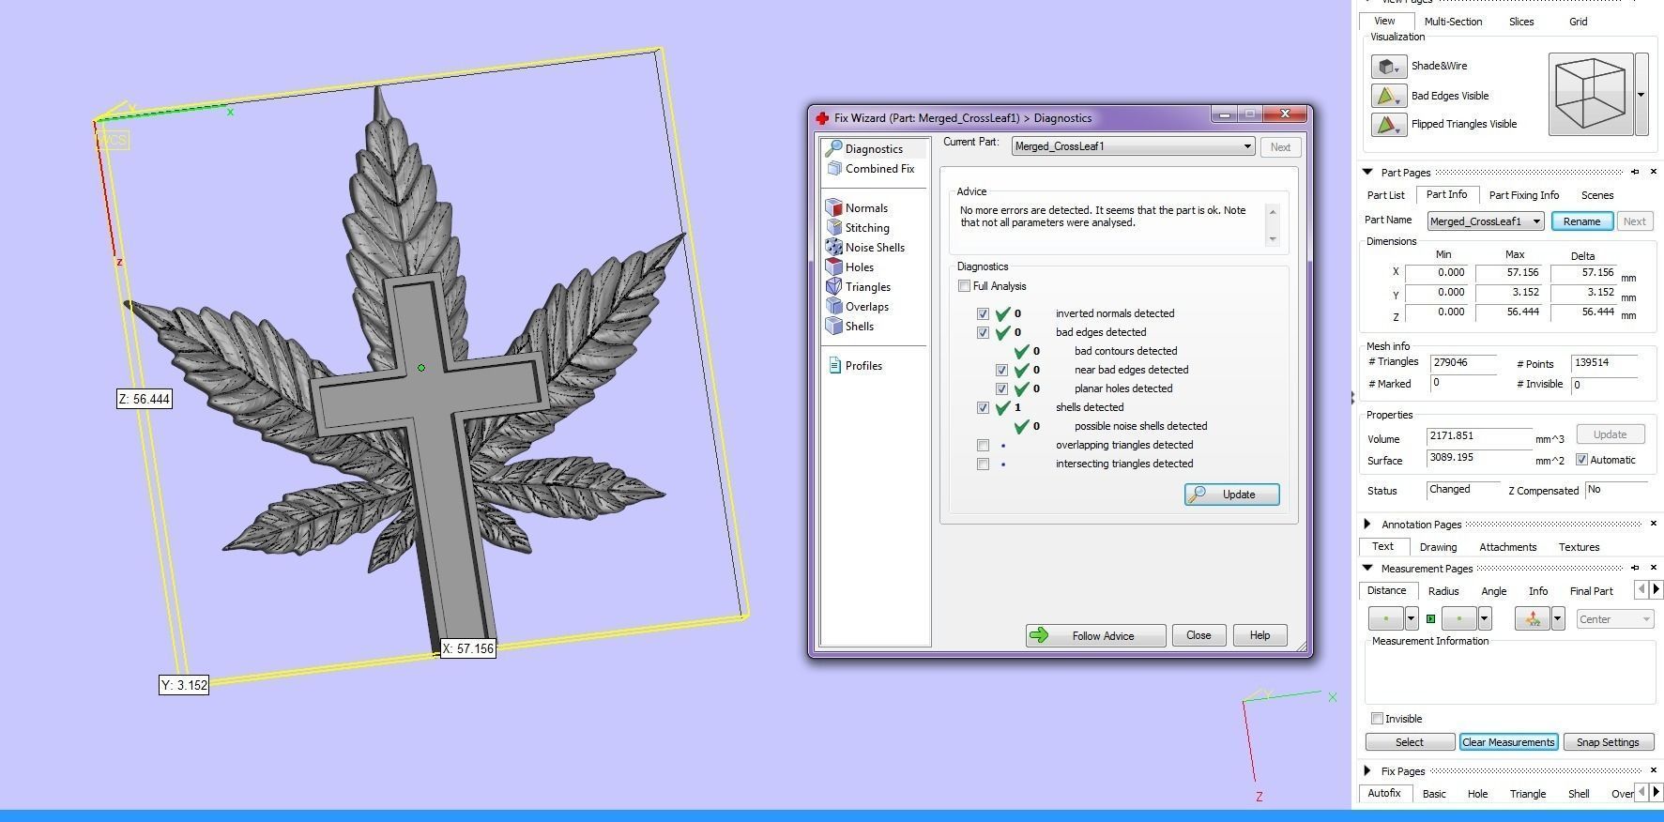
Task: Click the Rename button
Action: point(1581,221)
